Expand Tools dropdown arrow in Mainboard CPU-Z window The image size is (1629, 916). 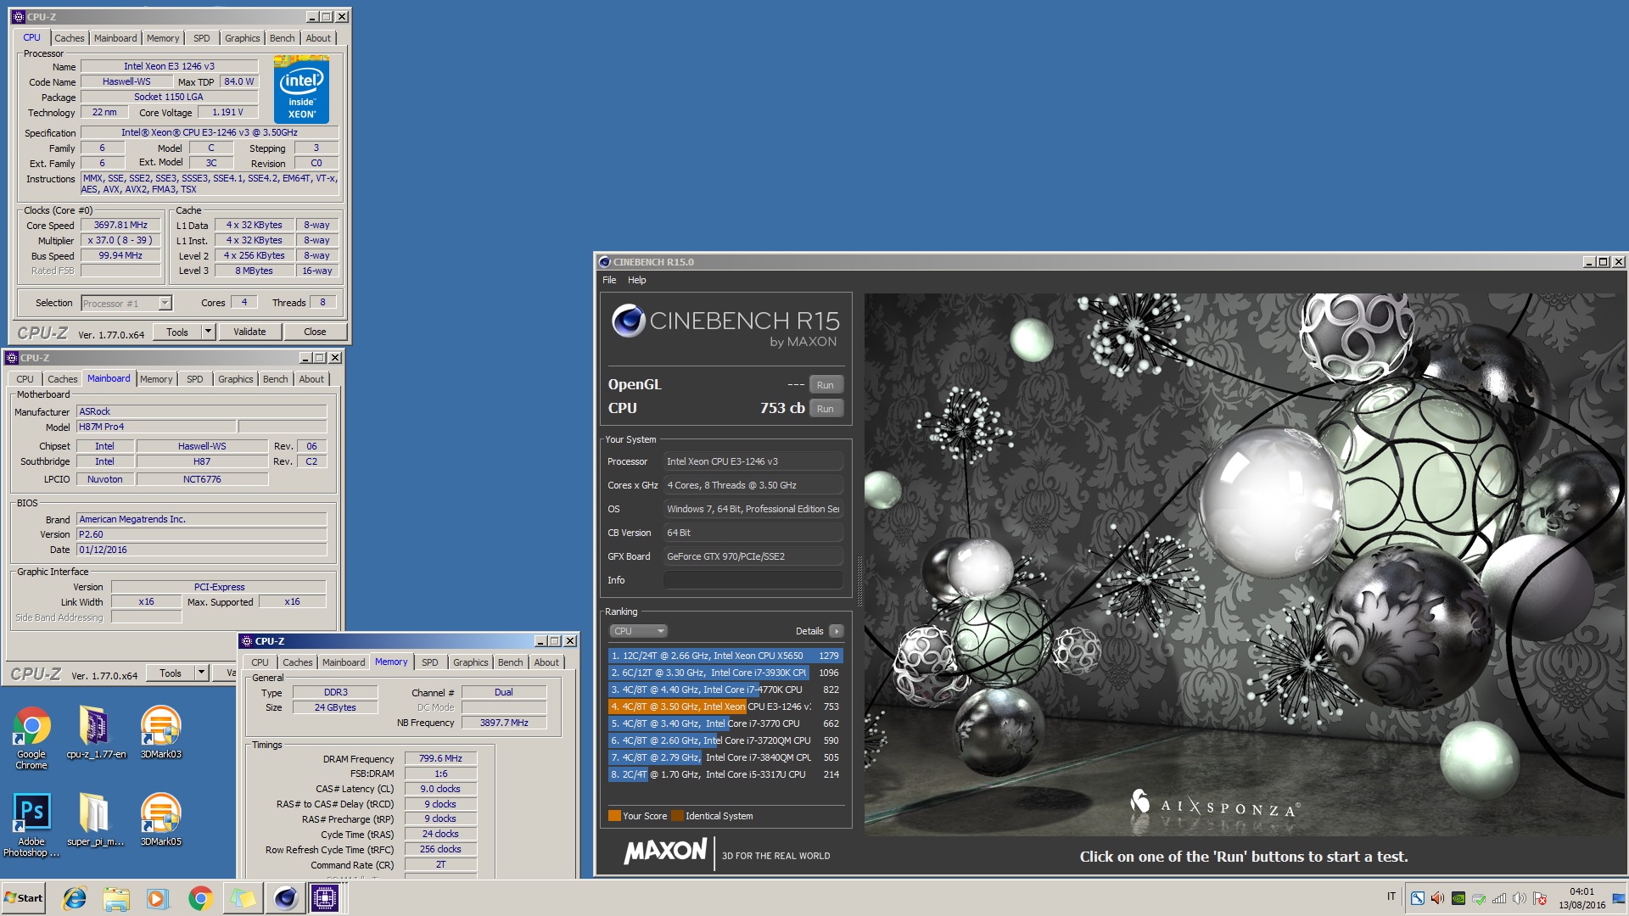pos(201,673)
